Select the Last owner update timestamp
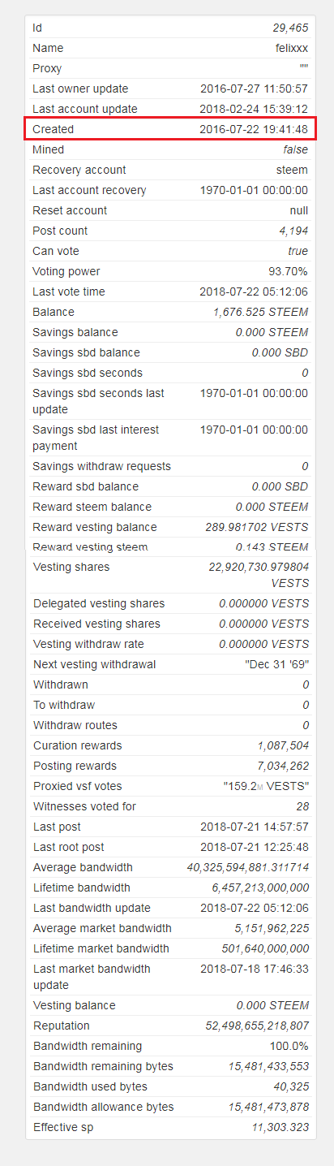This screenshot has width=334, height=1166. 254,89
